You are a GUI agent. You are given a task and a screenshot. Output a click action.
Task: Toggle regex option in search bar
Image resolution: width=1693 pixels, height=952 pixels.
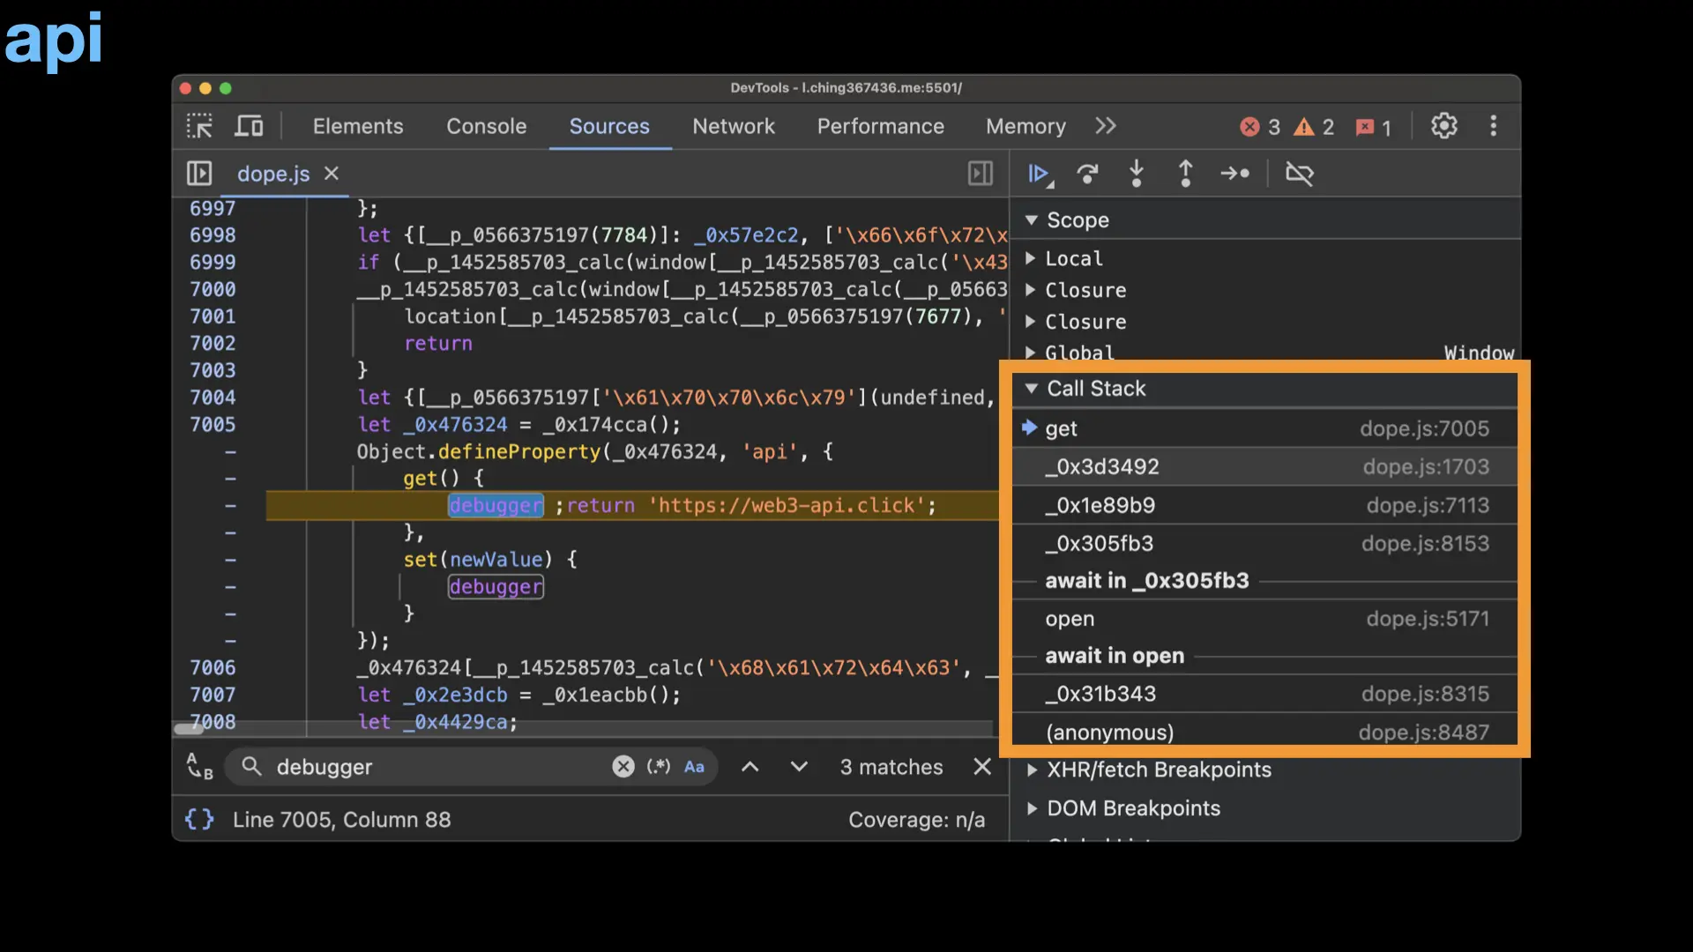[658, 767]
